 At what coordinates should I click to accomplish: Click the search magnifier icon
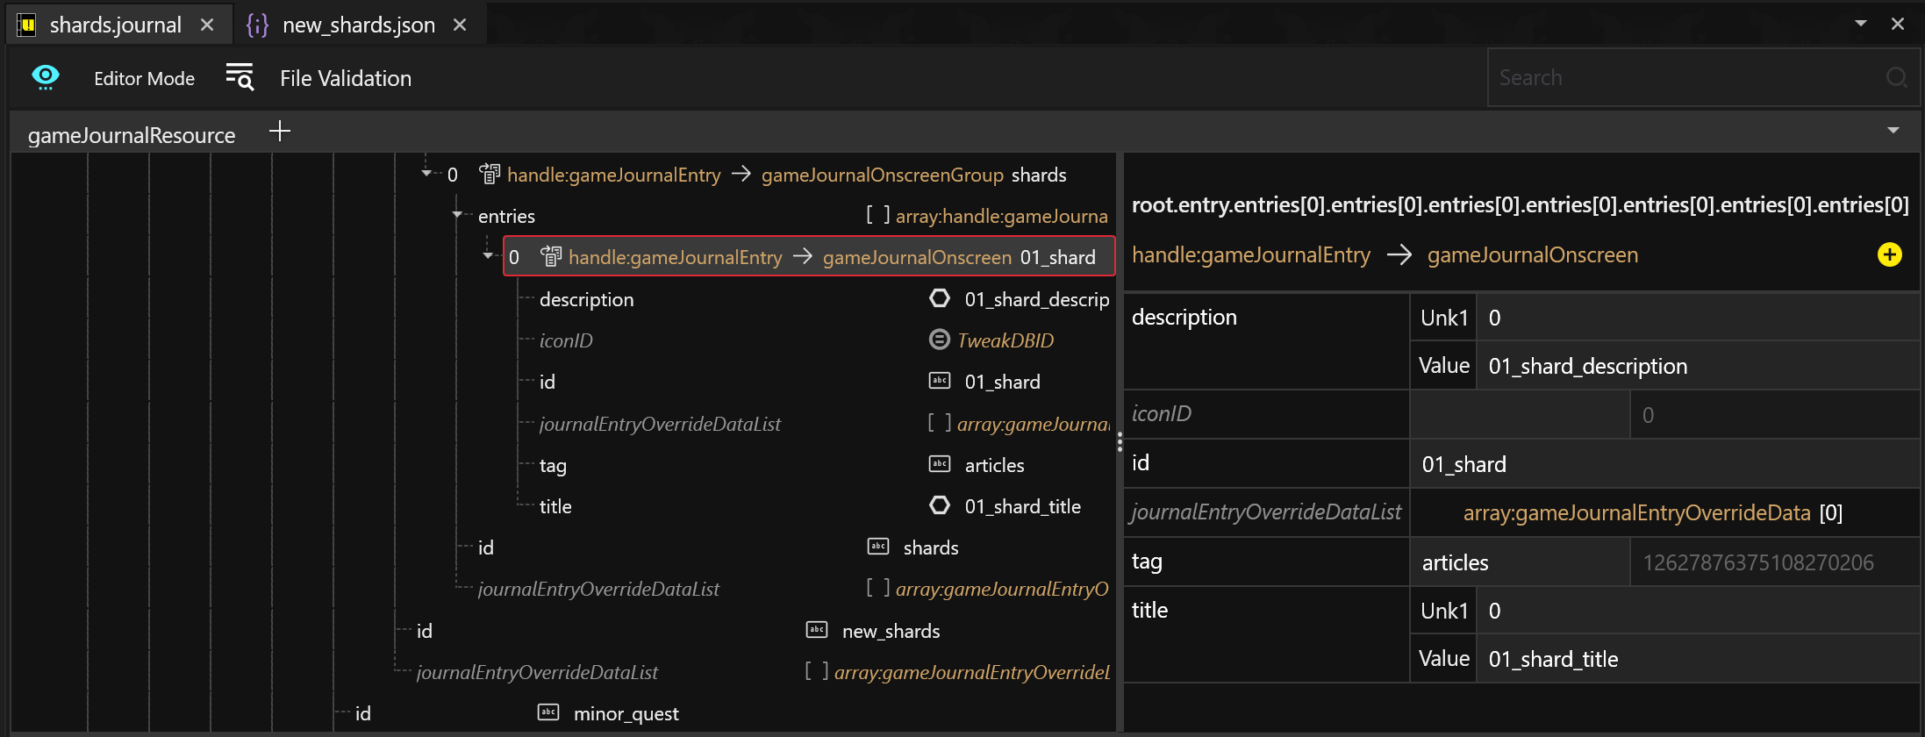1896,77
